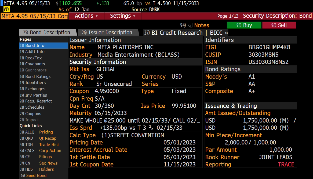Click the Currency value 'USD'
Viewport: 313px width, 179px height.
pos(177,77)
